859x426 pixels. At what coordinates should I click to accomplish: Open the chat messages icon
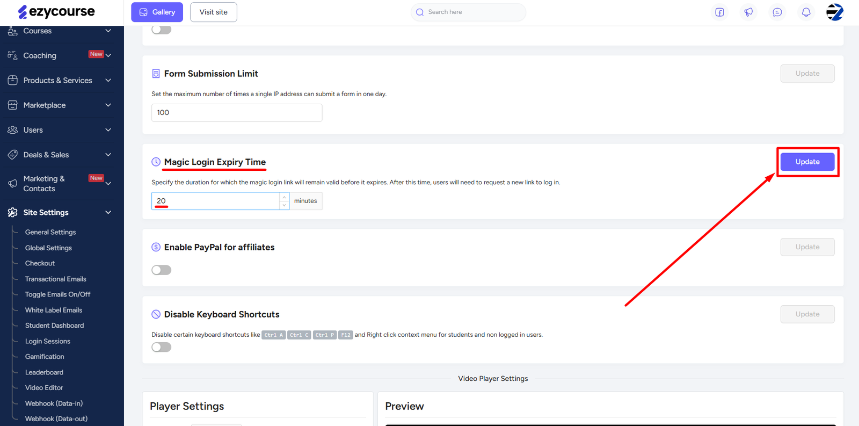[777, 12]
